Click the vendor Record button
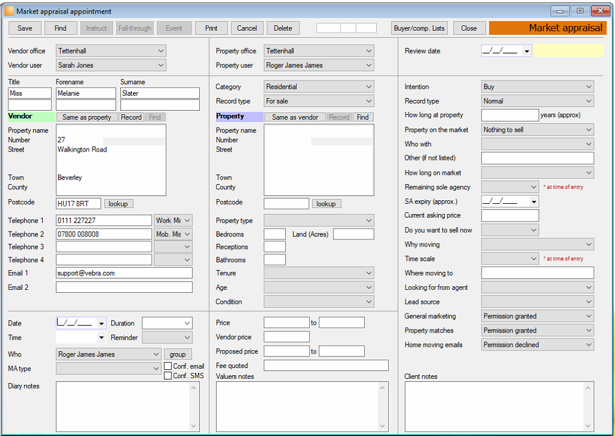Screen dimensions: 615x436 (x=131, y=117)
